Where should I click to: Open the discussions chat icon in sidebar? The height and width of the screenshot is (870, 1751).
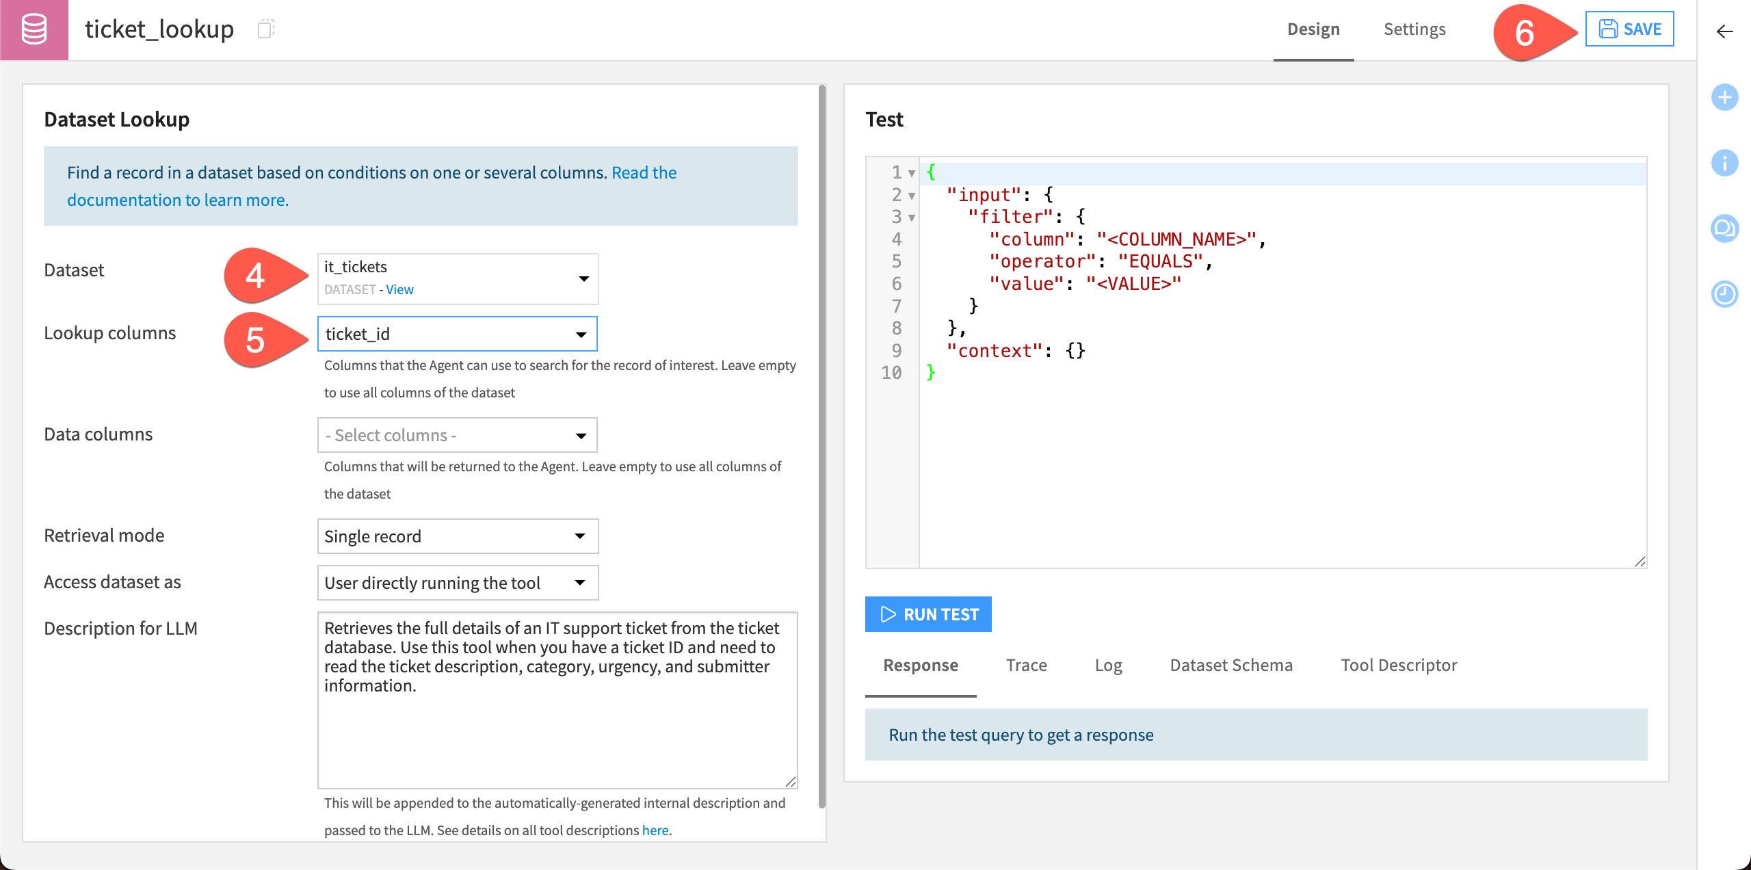(x=1724, y=228)
